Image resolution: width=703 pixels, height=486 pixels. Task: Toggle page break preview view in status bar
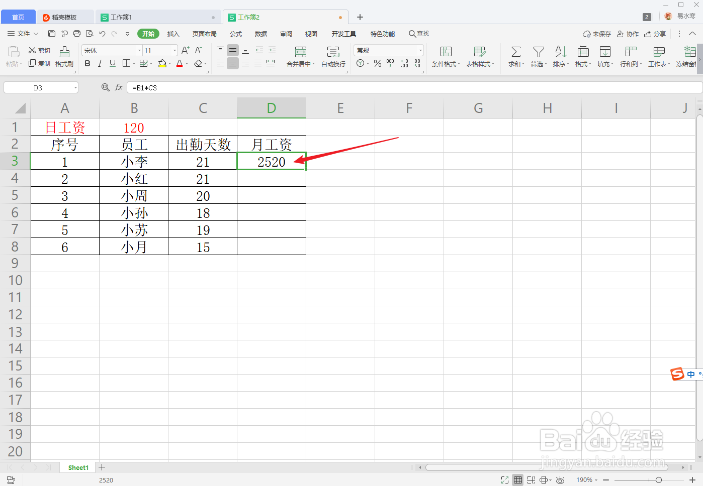coord(531,480)
